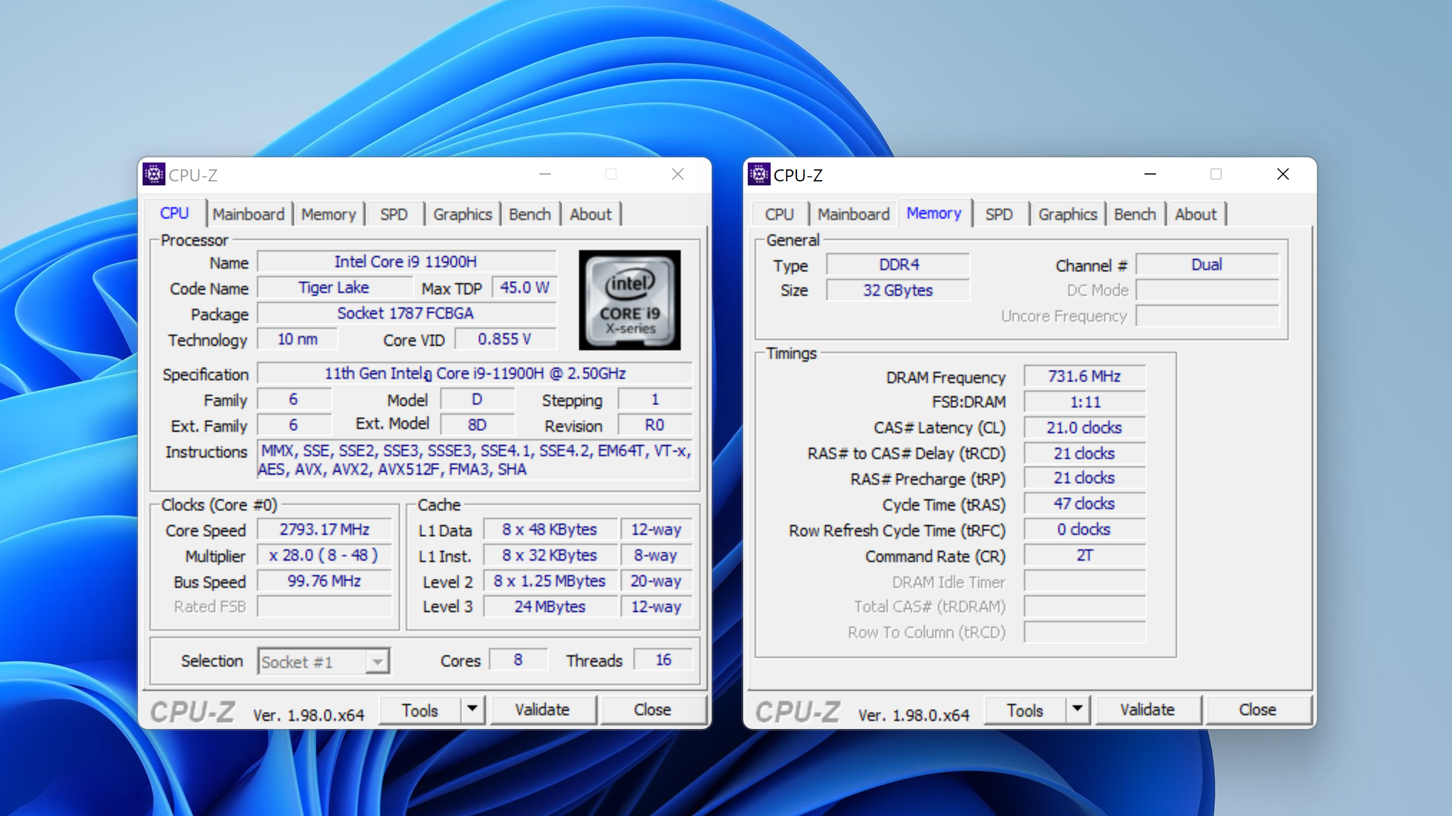Click Tools button in left CPU-Z window

(420, 710)
